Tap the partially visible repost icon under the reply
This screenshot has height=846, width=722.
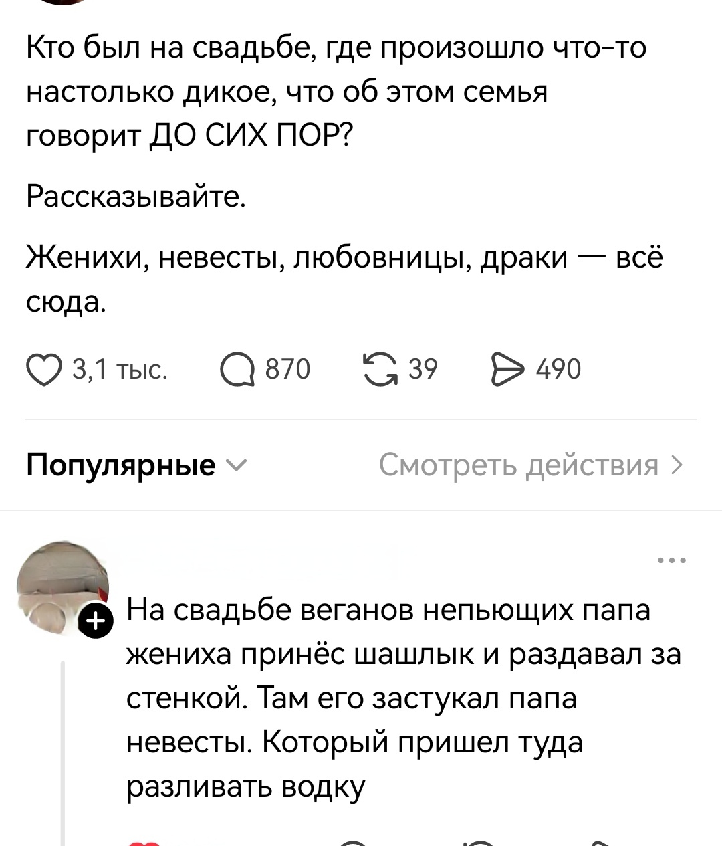pos(479,843)
